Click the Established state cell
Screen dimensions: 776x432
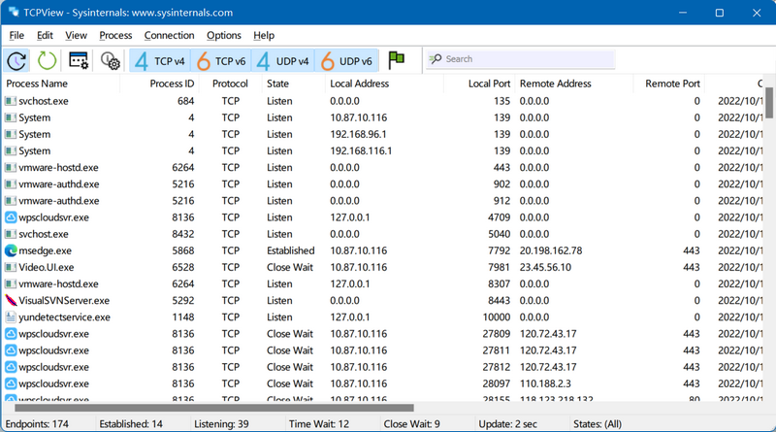tap(290, 250)
